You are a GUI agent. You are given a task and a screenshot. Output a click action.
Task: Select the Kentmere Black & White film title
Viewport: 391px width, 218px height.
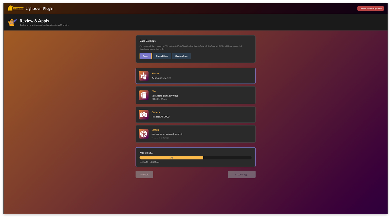click(x=165, y=96)
